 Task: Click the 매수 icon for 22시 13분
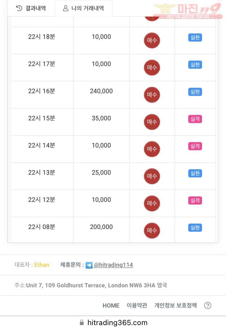[152, 176]
